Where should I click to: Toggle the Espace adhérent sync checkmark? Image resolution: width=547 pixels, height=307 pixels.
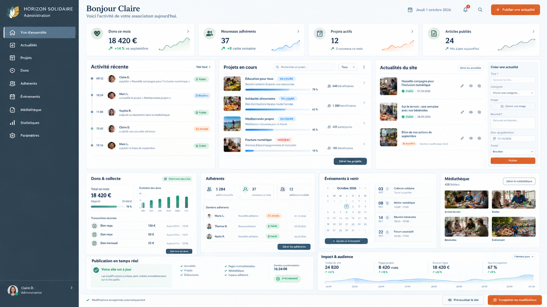coord(226,275)
